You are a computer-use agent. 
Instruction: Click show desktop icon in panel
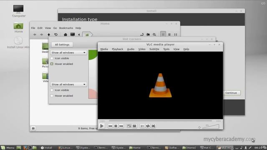[x=19, y=147]
